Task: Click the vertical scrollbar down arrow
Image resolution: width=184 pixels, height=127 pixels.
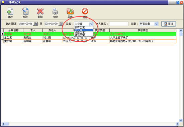Action: click(x=181, y=120)
